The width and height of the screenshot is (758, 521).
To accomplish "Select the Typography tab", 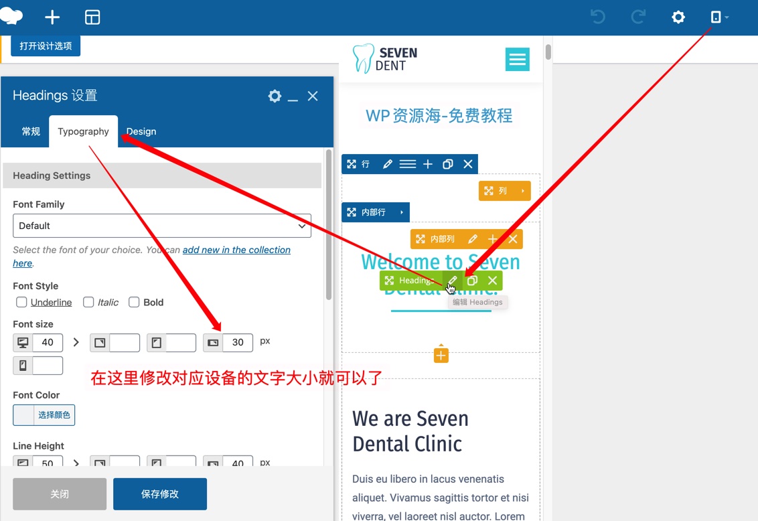I will [x=83, y=131].
